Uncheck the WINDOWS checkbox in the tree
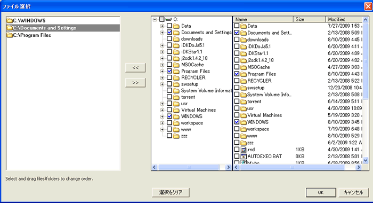 click(x=169, y=116)
